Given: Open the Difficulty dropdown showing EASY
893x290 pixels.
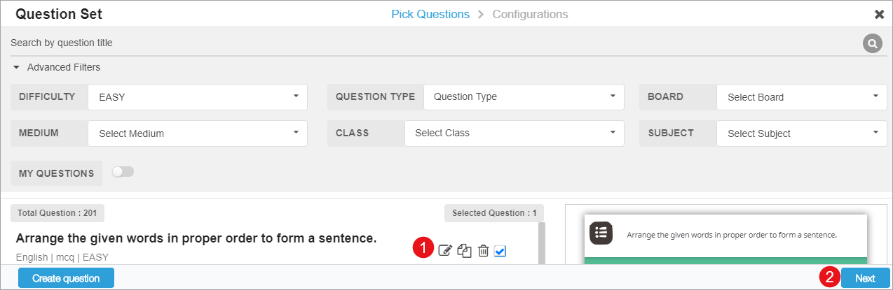Looking at the screenshot, I should click(198, 97).
